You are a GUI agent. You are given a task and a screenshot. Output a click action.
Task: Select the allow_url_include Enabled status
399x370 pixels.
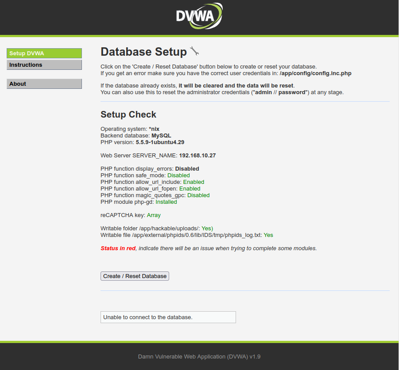(x=194, y=182)
